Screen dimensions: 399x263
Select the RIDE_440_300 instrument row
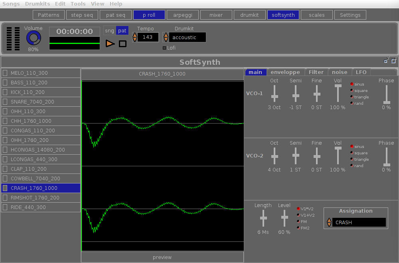pos(41,207)
